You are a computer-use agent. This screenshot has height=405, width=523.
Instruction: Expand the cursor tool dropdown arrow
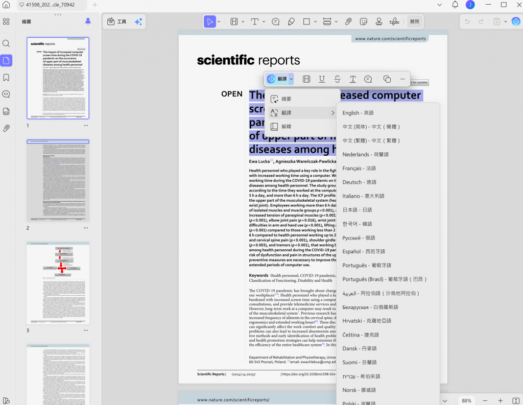(219, 21)
